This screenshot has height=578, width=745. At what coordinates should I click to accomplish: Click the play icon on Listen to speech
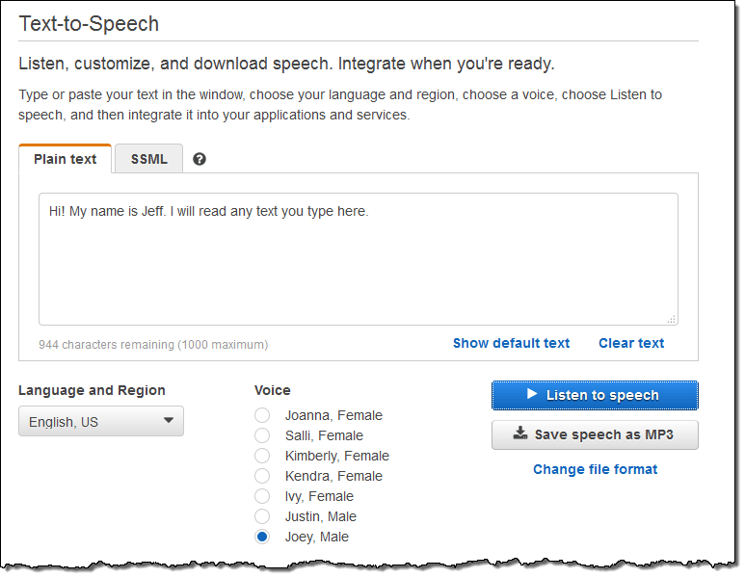pyautogui.click(x=532, y=394)
